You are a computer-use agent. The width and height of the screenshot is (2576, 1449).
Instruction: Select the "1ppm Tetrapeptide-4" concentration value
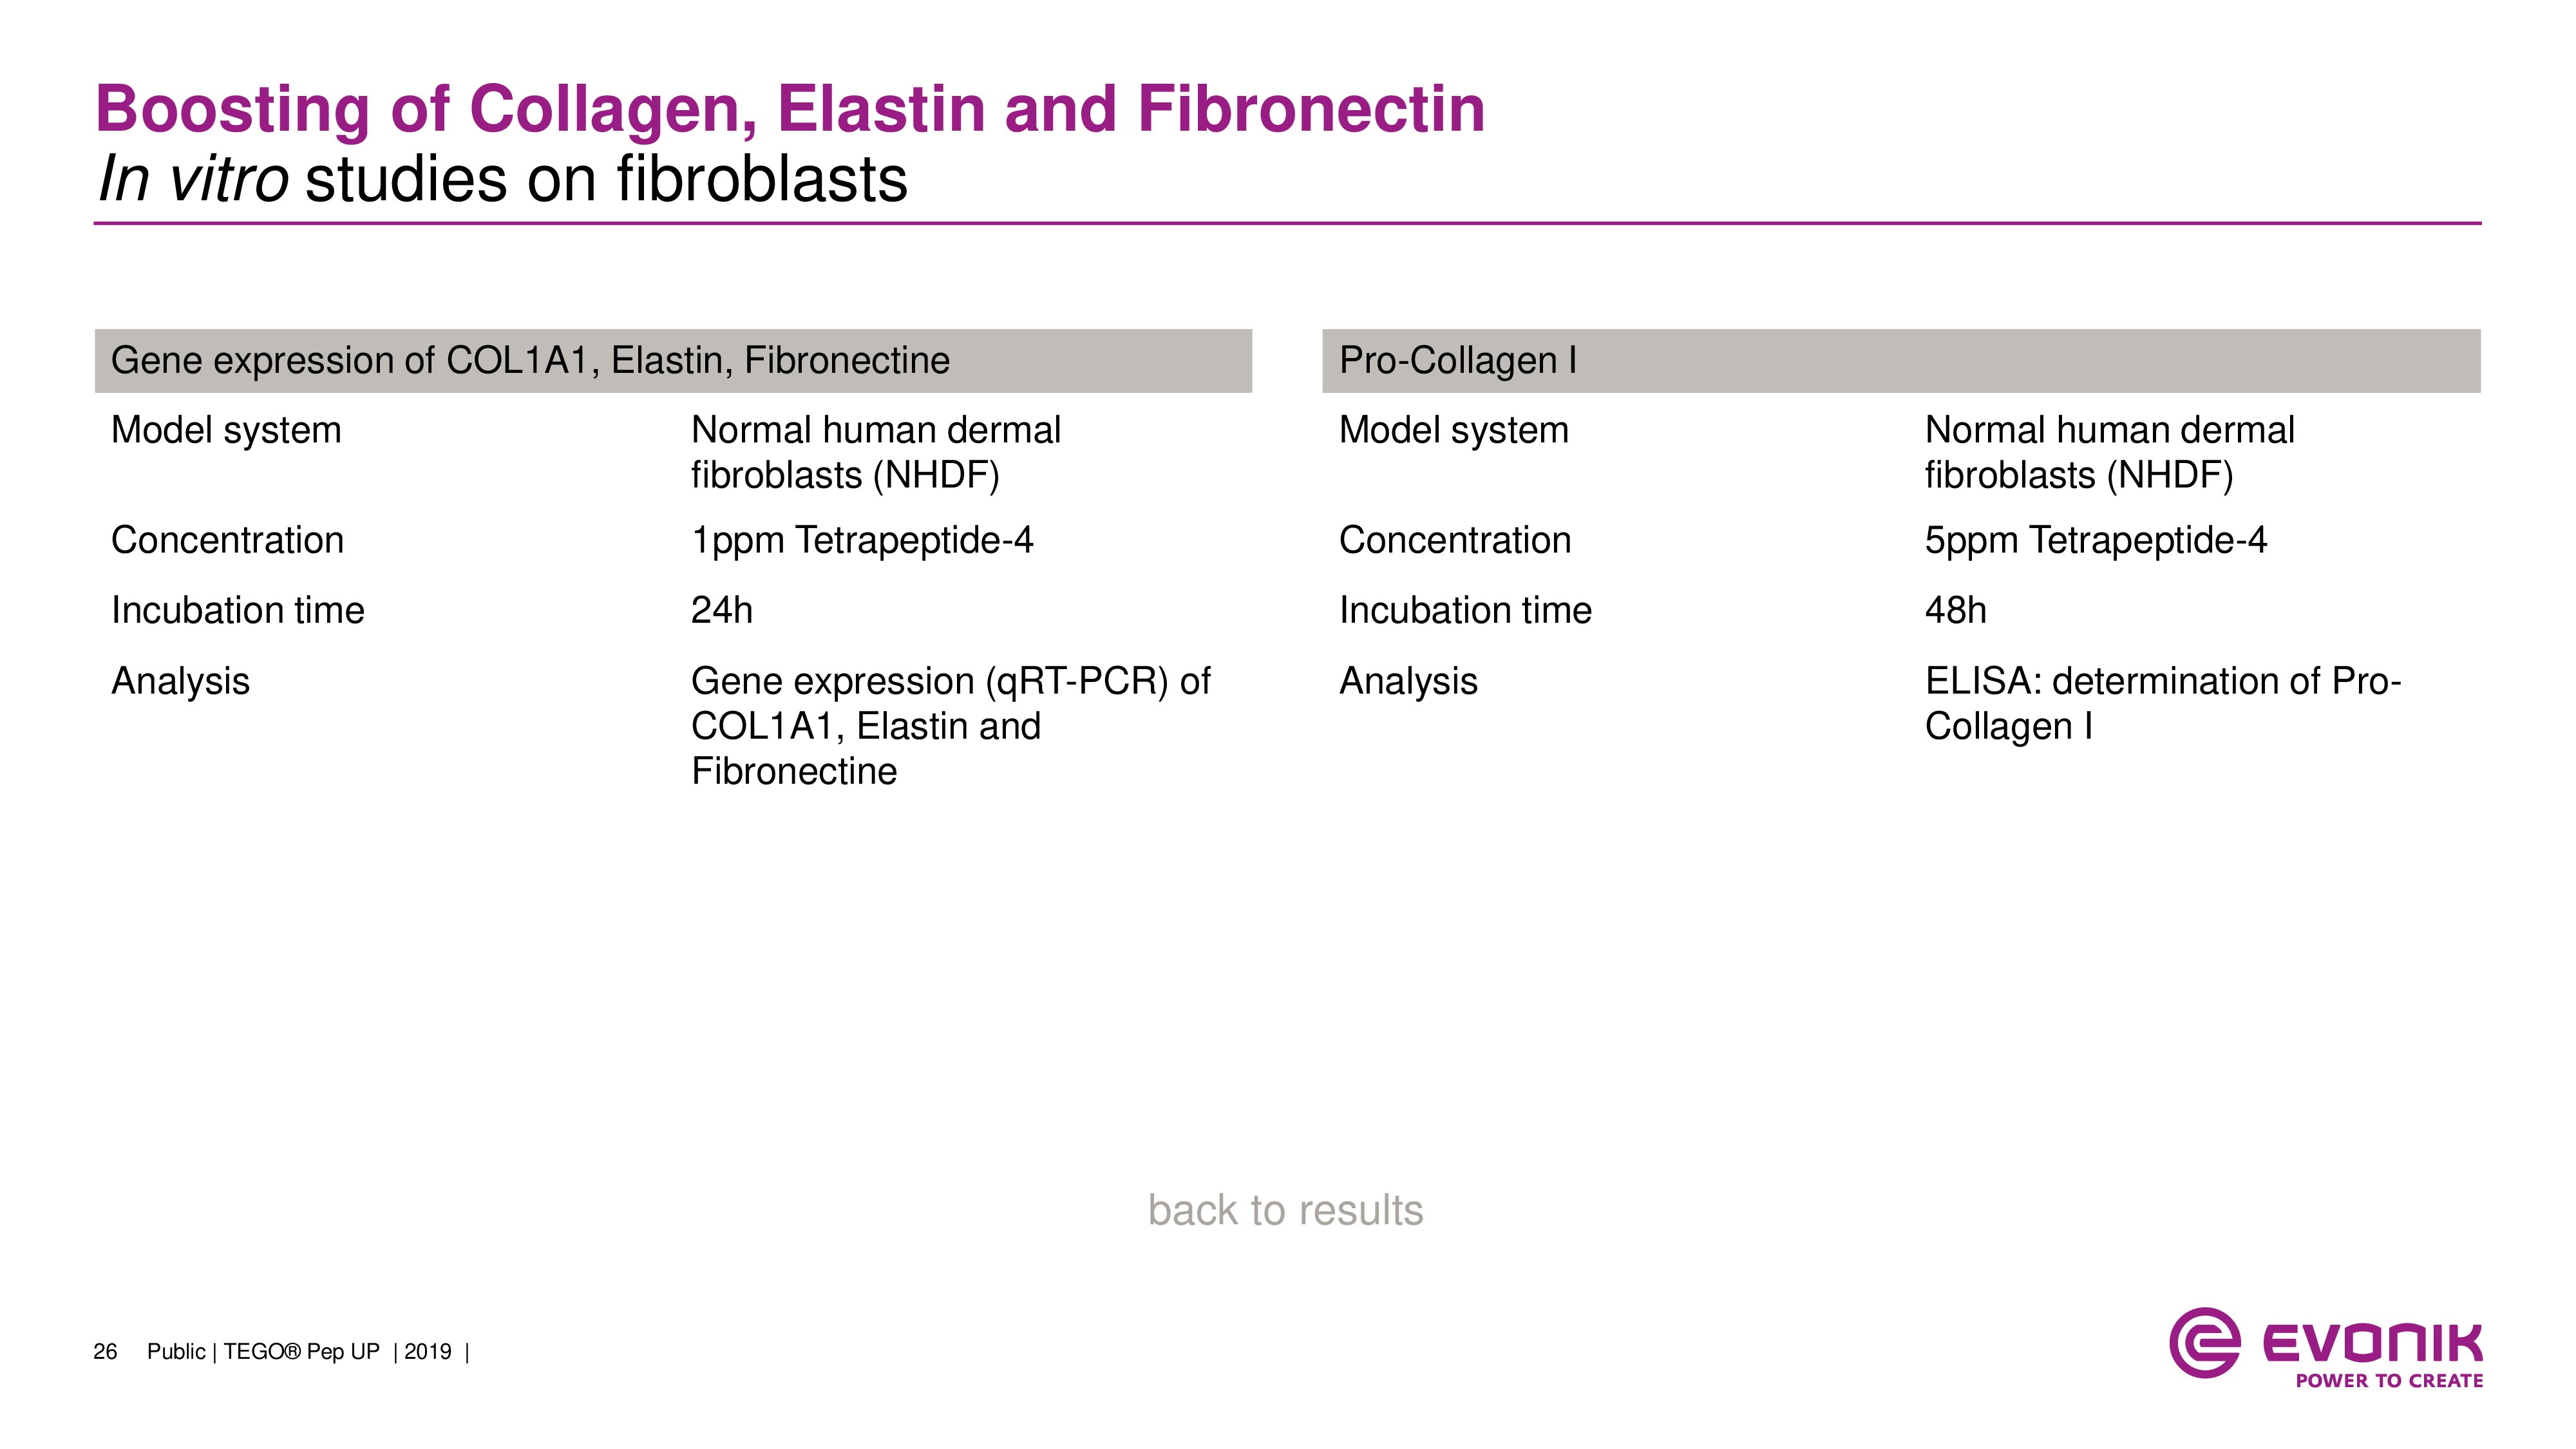coord(862,540)
